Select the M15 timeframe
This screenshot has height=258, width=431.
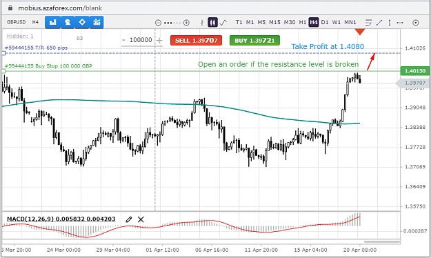[274, 22]
